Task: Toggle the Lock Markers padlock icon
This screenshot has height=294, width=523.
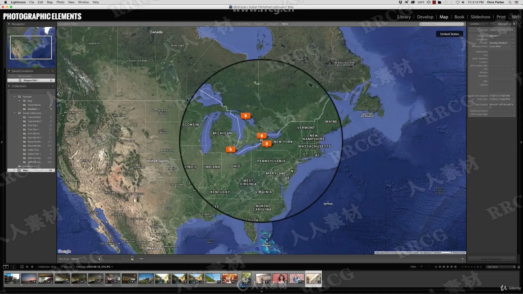Action: click(132, 259)
